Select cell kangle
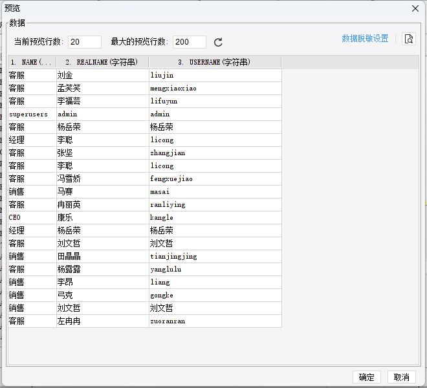Viewport: 427px width, 388px height. (x=215, y=217)
